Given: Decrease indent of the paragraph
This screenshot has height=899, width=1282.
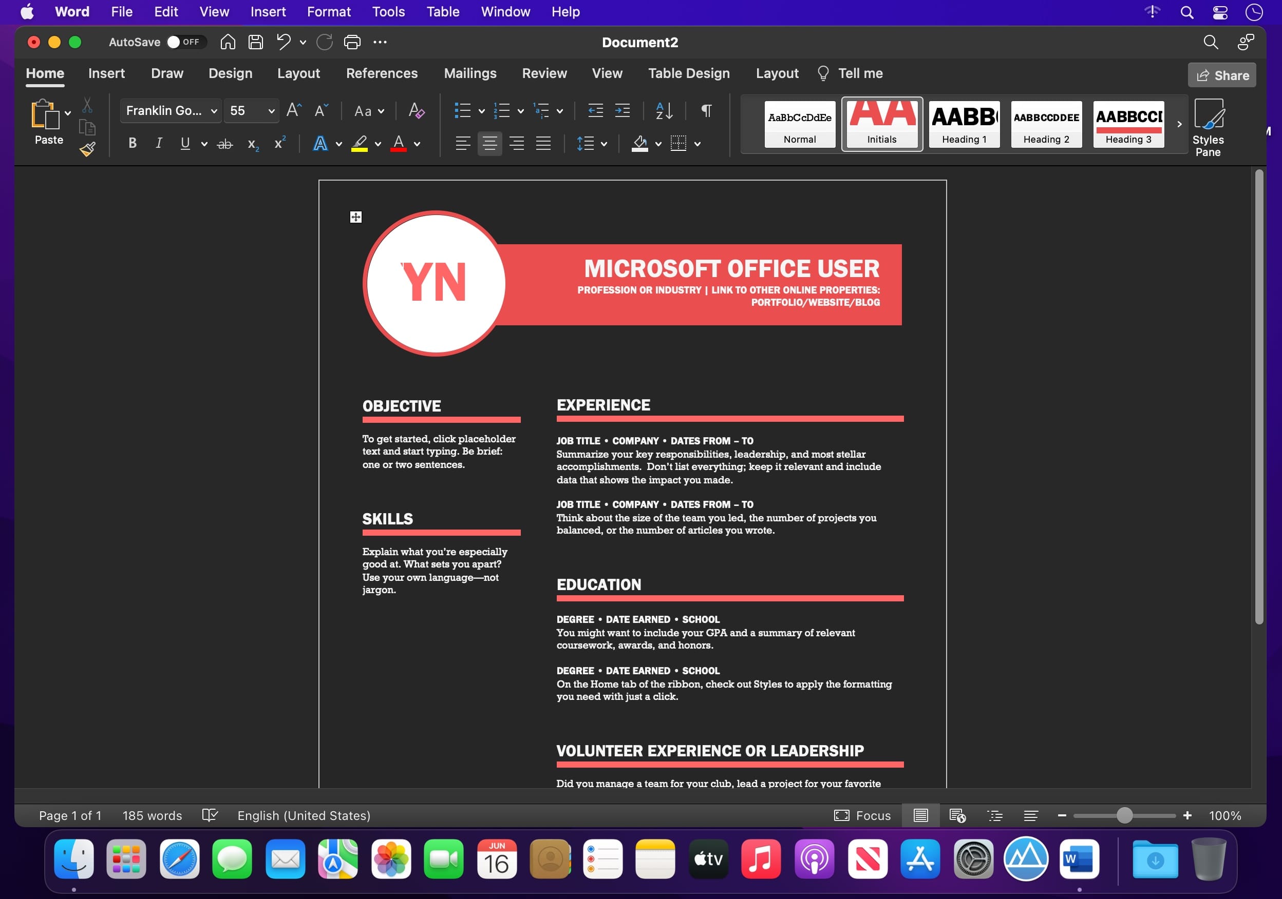Looking at the screenshot, I should [x=595, y=110].
